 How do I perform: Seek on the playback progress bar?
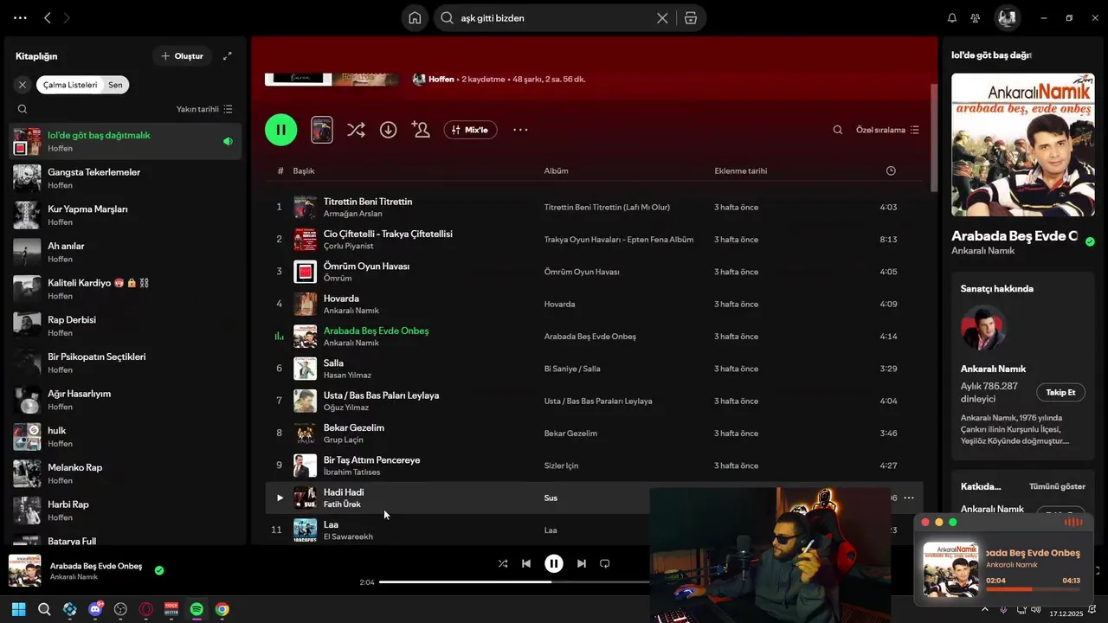(514, 582)
